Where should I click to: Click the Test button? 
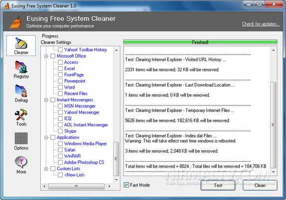218,185
